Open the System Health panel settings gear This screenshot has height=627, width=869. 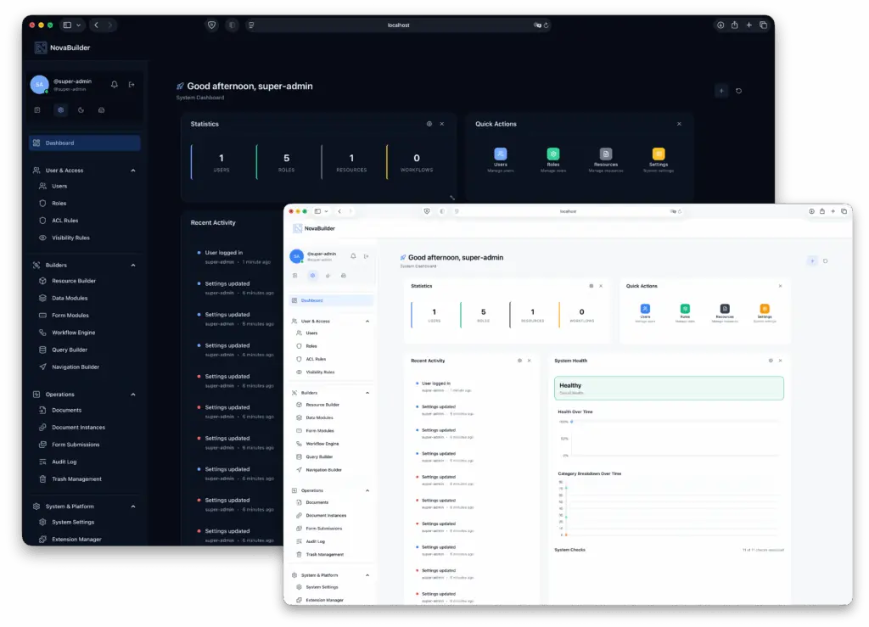pyautogui.click(x=771, y=360)
